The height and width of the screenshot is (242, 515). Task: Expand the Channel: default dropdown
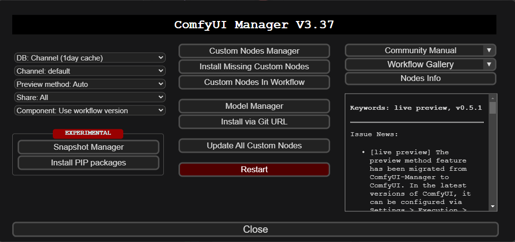pos(90,71)
